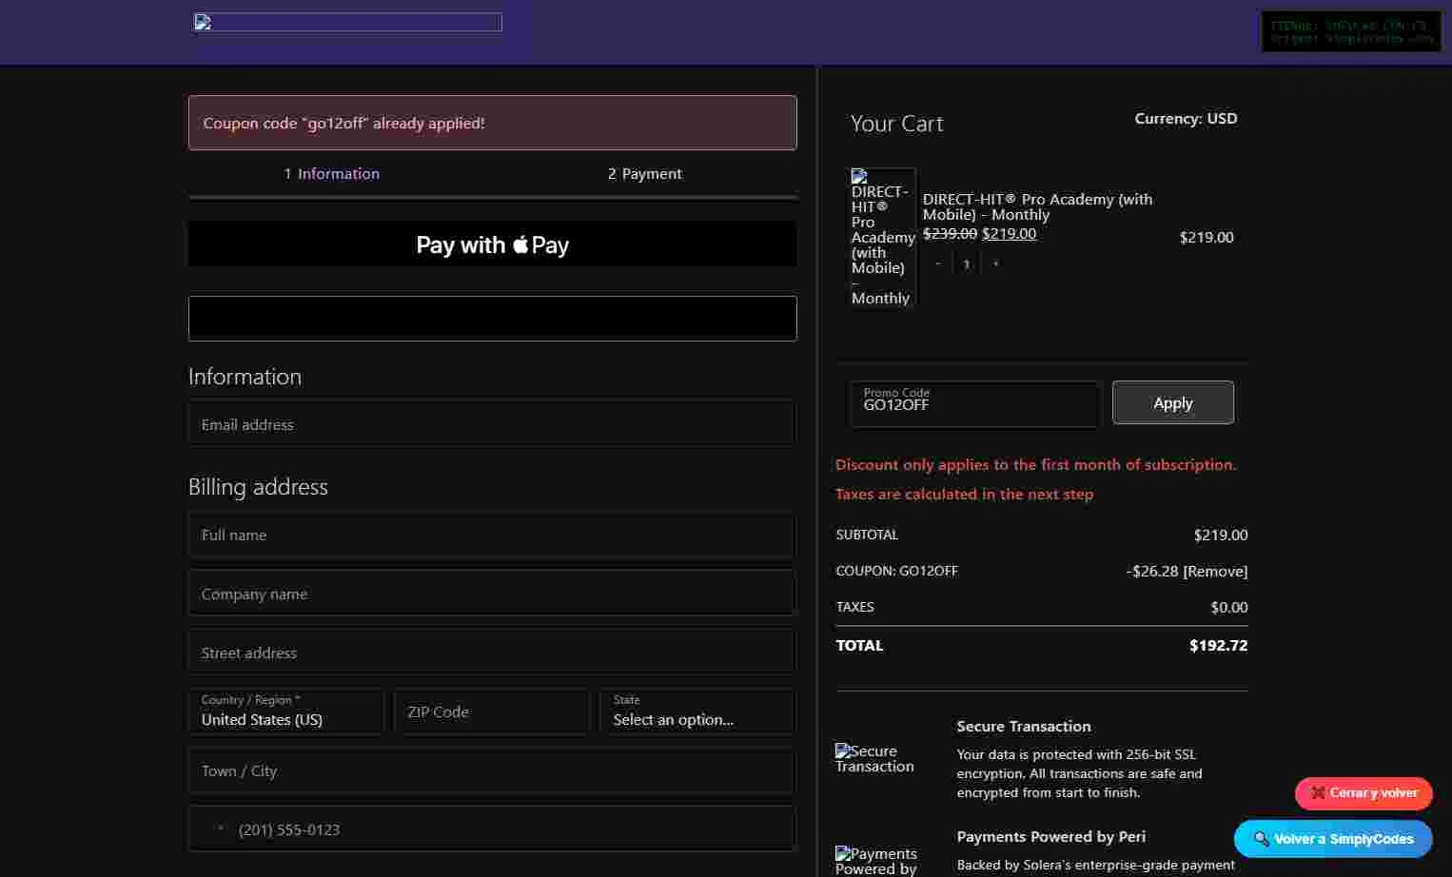Click the Promo Code input field
1452x877 pixels.
click(975, 403)
